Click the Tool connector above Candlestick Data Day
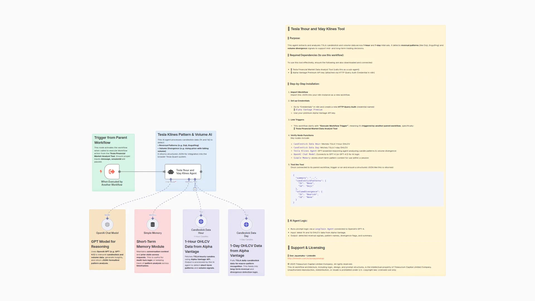 tap(246, 218)
